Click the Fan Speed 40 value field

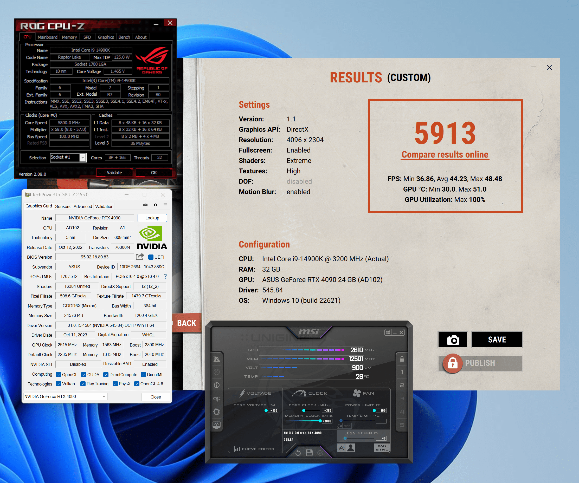382,438
